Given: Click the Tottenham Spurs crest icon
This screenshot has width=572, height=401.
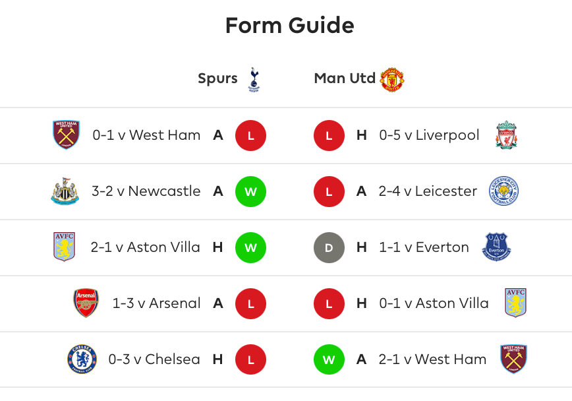Looking at the screenshot, I should pos(254,79).
